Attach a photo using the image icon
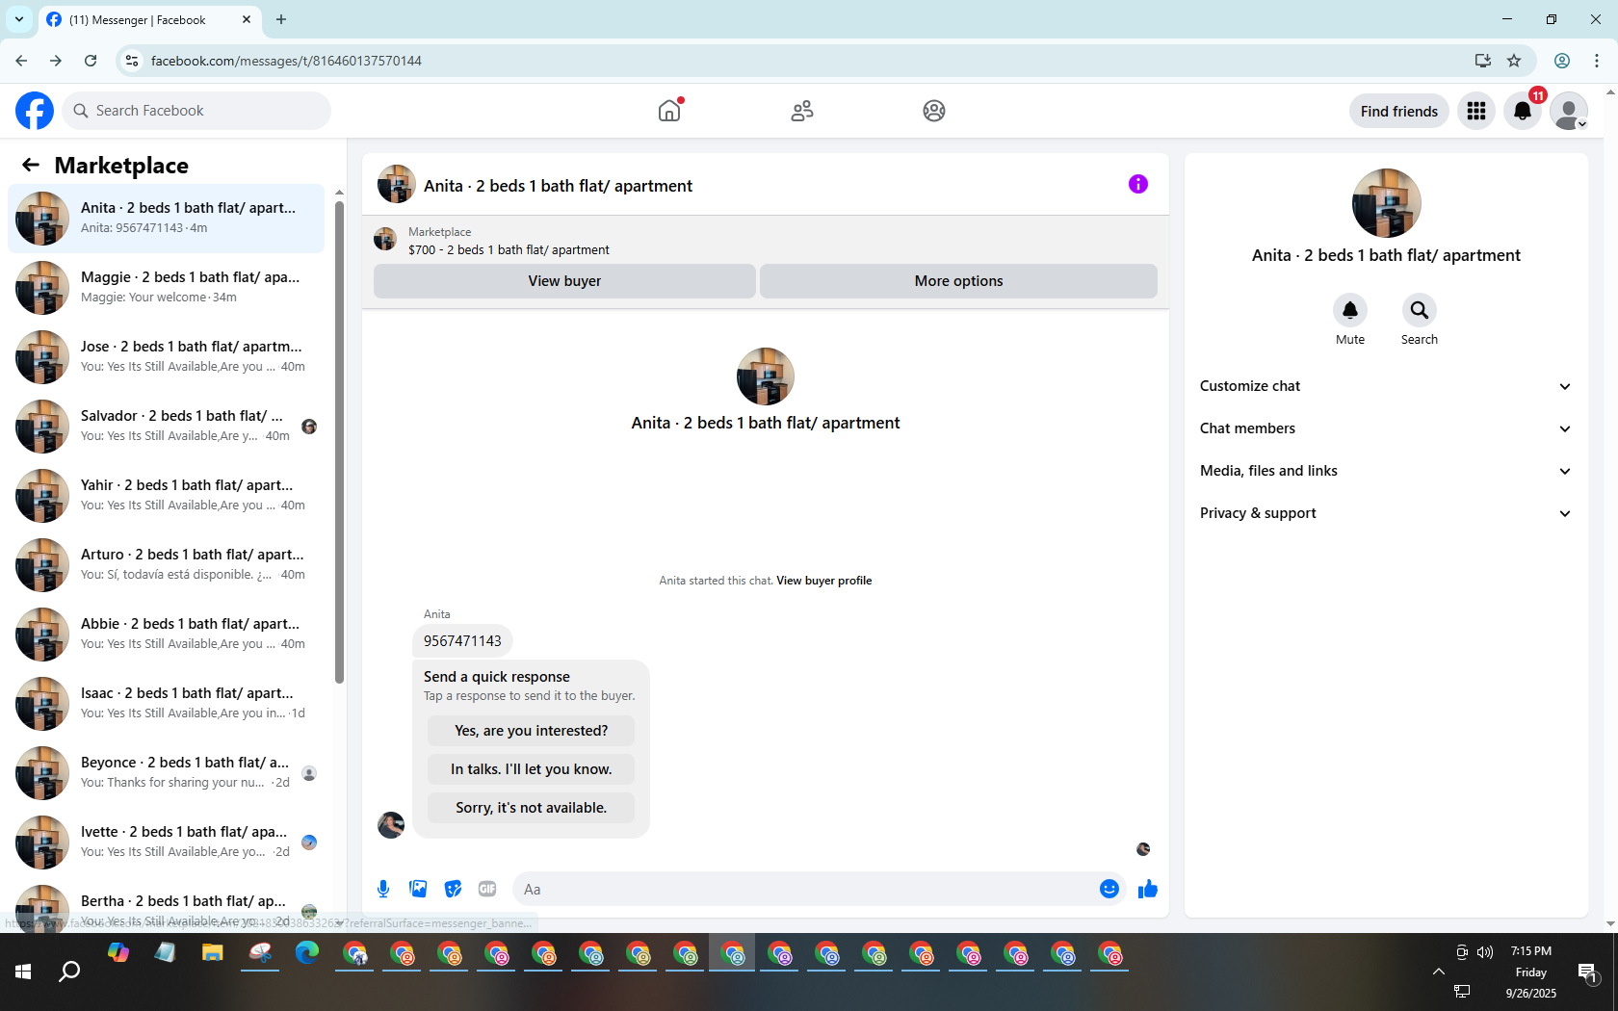1618x1011 pixels. click(418, 889)
